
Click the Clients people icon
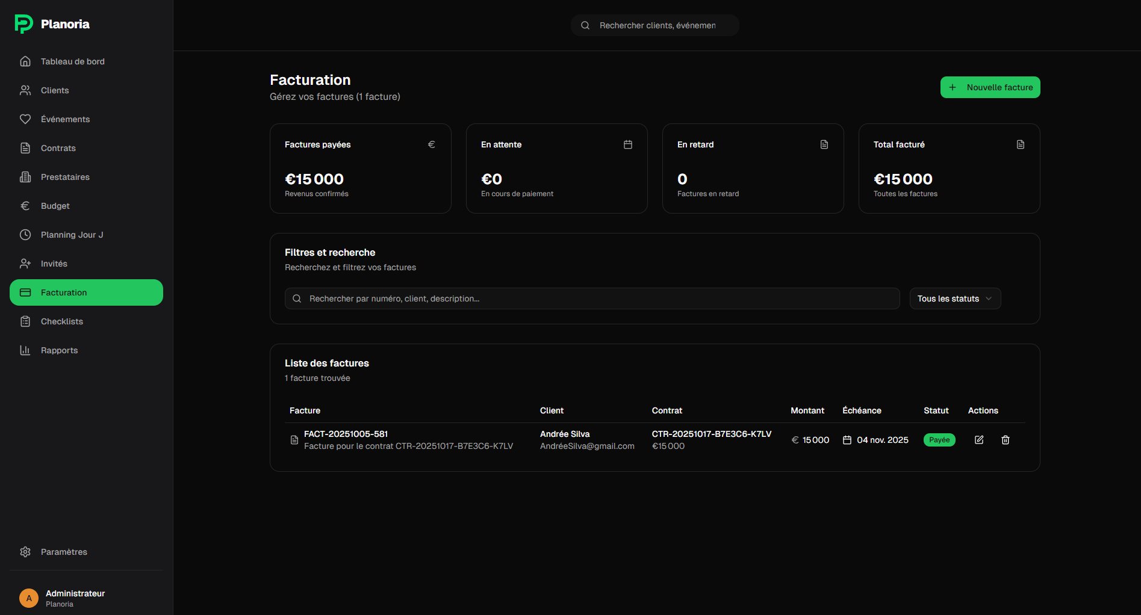tap(25, 90)
